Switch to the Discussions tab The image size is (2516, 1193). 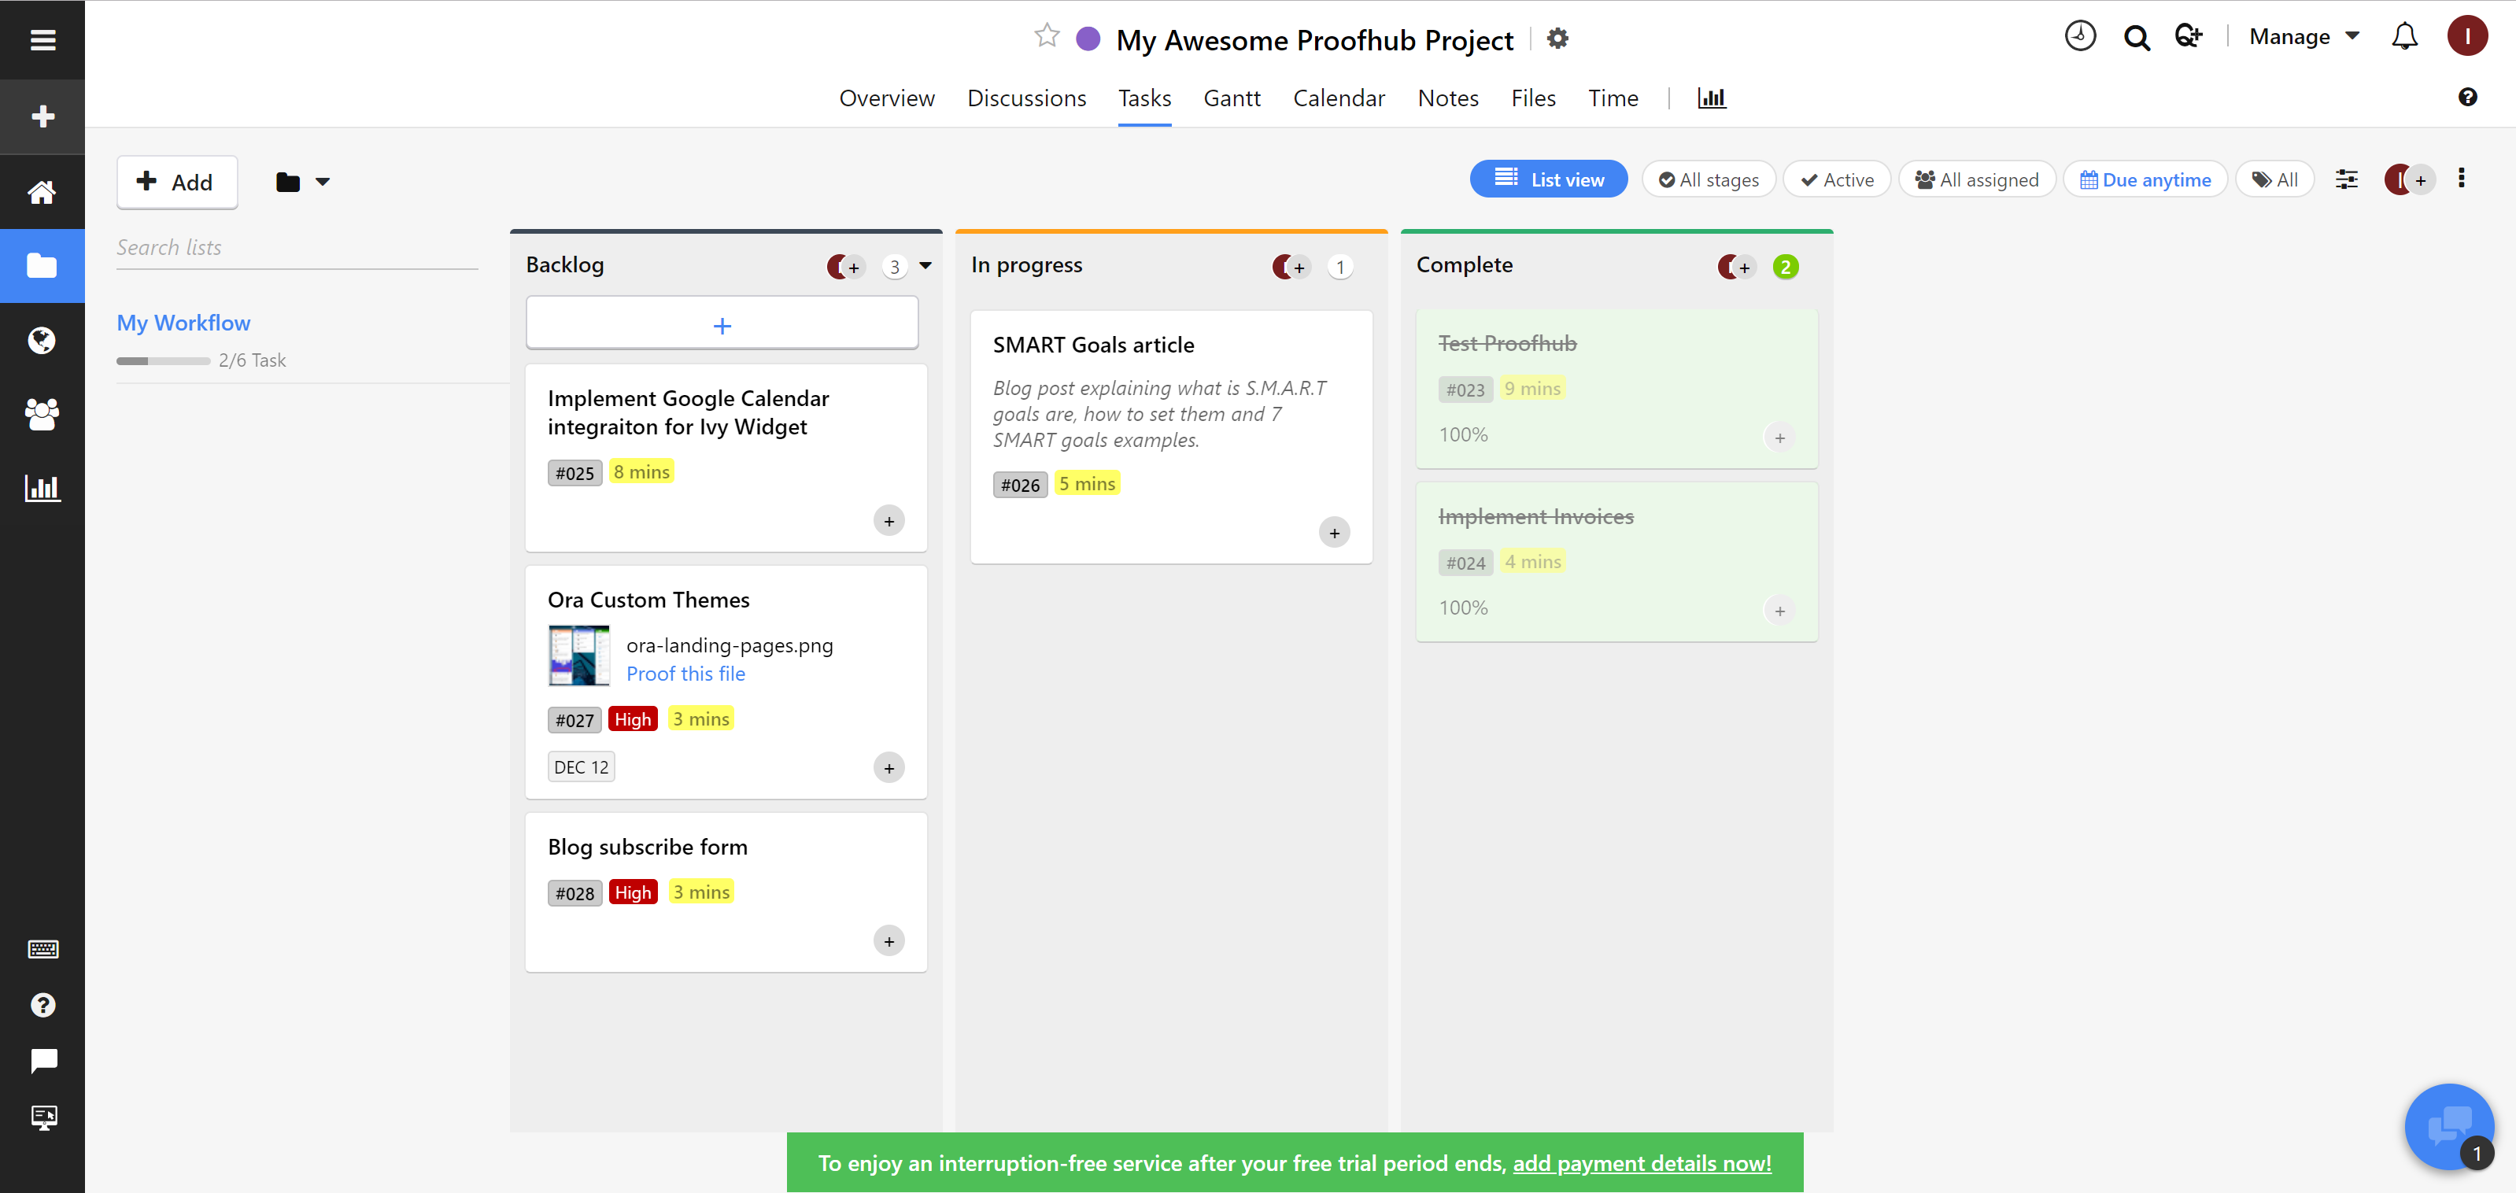(x=1026, y=98)
